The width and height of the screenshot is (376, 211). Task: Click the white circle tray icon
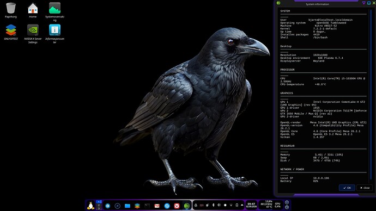[225, 205]
